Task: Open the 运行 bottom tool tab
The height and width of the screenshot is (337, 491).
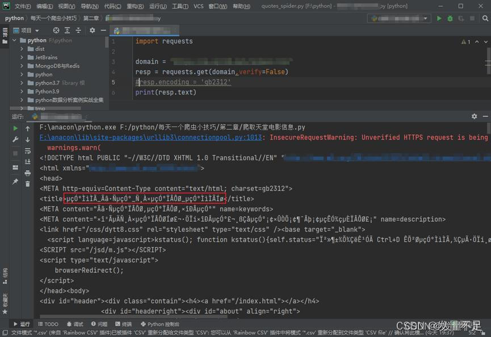Action: 22,324
